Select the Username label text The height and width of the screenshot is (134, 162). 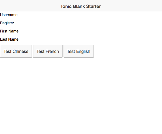click(9, 15)
